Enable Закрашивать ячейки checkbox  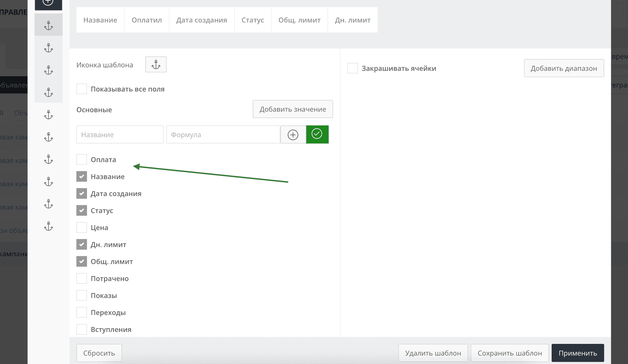(352, 68)
